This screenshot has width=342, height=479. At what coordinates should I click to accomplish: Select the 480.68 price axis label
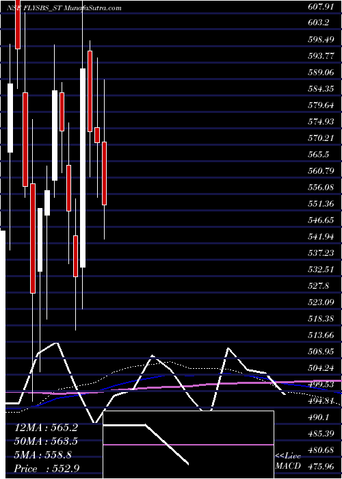tap(321, 450)
